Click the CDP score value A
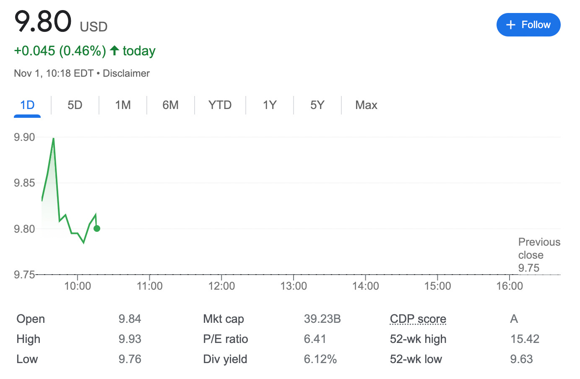Image resolution: width=580 pixels, height=379 pixels. [x=514, y=319]
